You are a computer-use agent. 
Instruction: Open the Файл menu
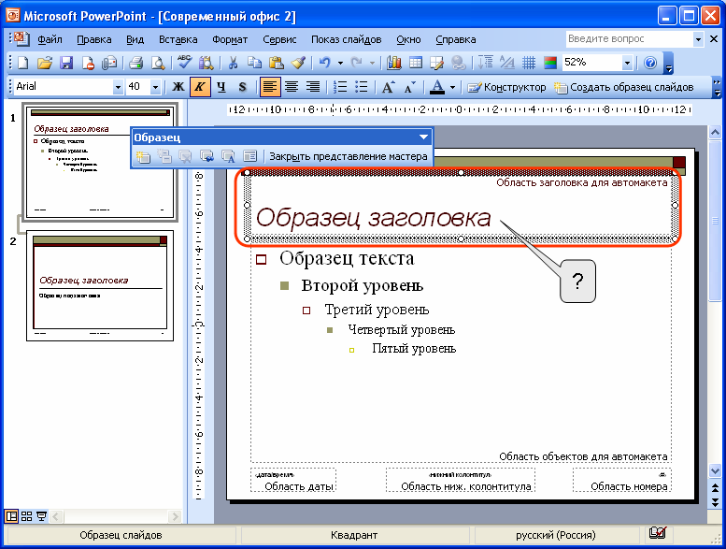(50, 40)
